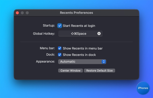Click Restore Default Size button

99,71
